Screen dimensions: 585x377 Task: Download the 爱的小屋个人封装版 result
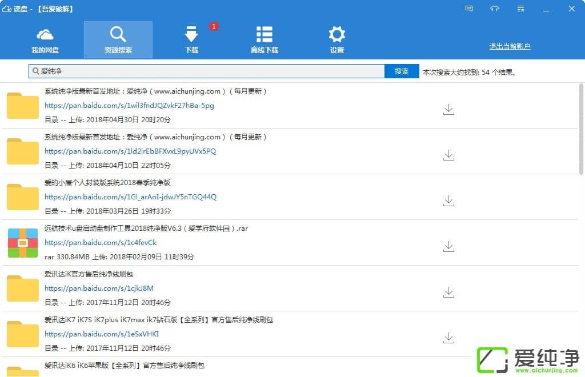pyautogui.click(x=448, y=201)
